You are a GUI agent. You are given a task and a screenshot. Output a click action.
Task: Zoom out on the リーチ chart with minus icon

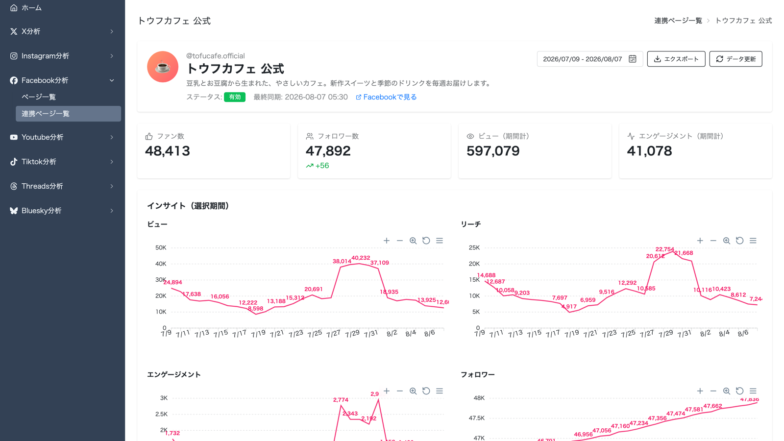[713, 241]
